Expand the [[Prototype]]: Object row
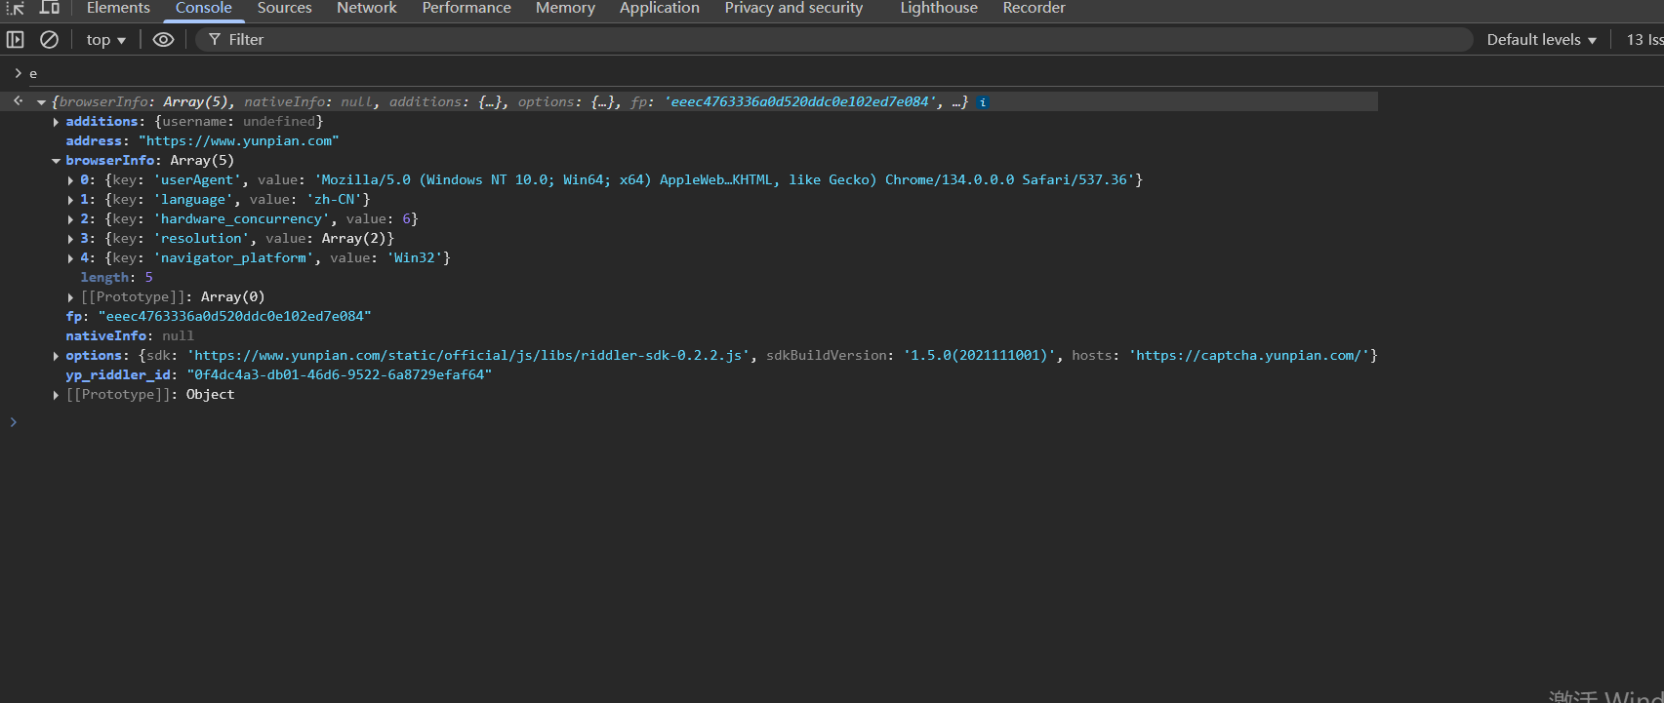The height and width of the screenshot is (703, 1664). coord(56,395)
